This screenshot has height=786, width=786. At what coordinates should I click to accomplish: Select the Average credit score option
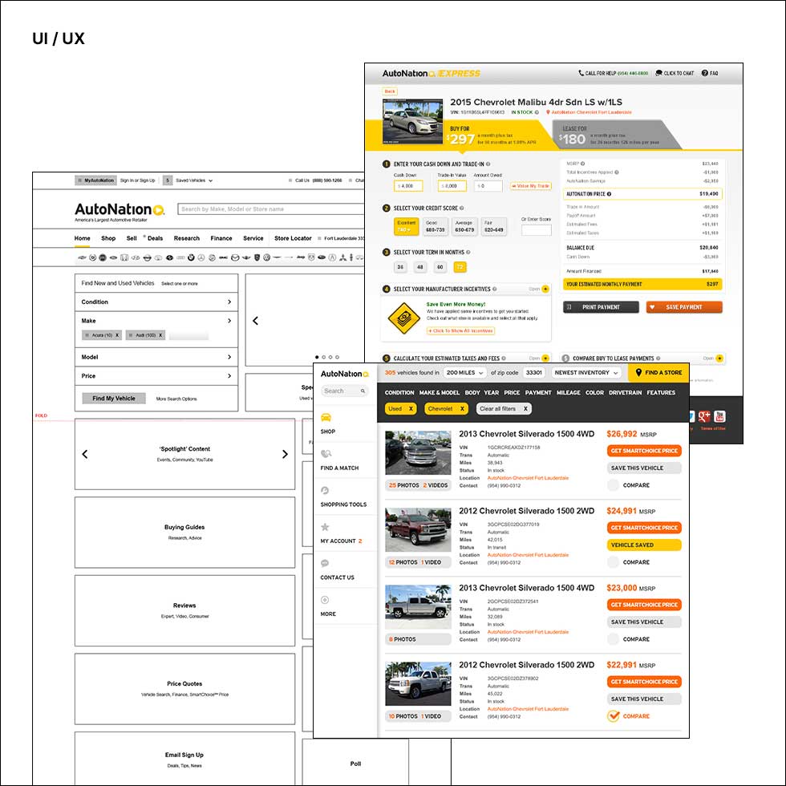(x=464, y=226)
